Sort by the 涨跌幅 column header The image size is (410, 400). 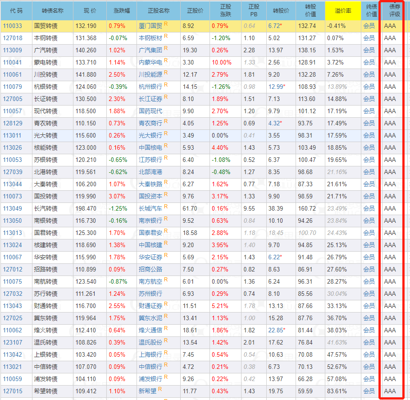click(x=122, y=11)
